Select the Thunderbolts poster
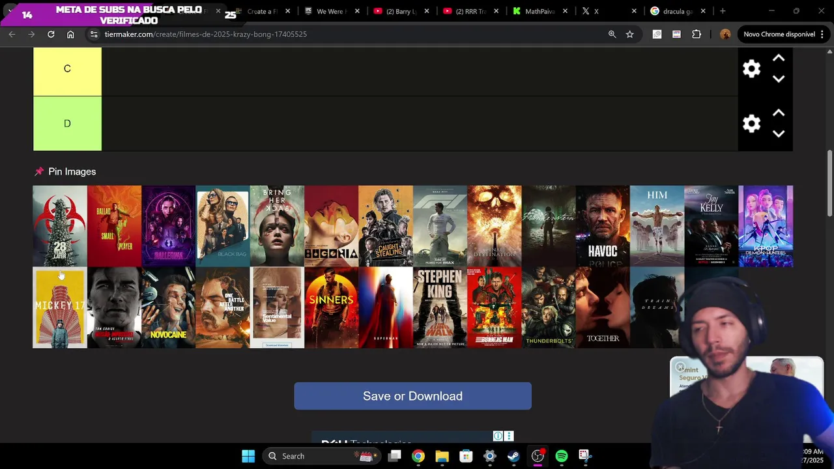 coord(549,307)
